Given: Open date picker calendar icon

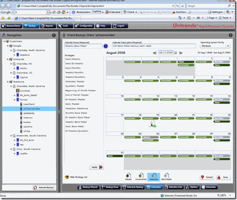Looking at the screenshot, I should click(175, 53).
